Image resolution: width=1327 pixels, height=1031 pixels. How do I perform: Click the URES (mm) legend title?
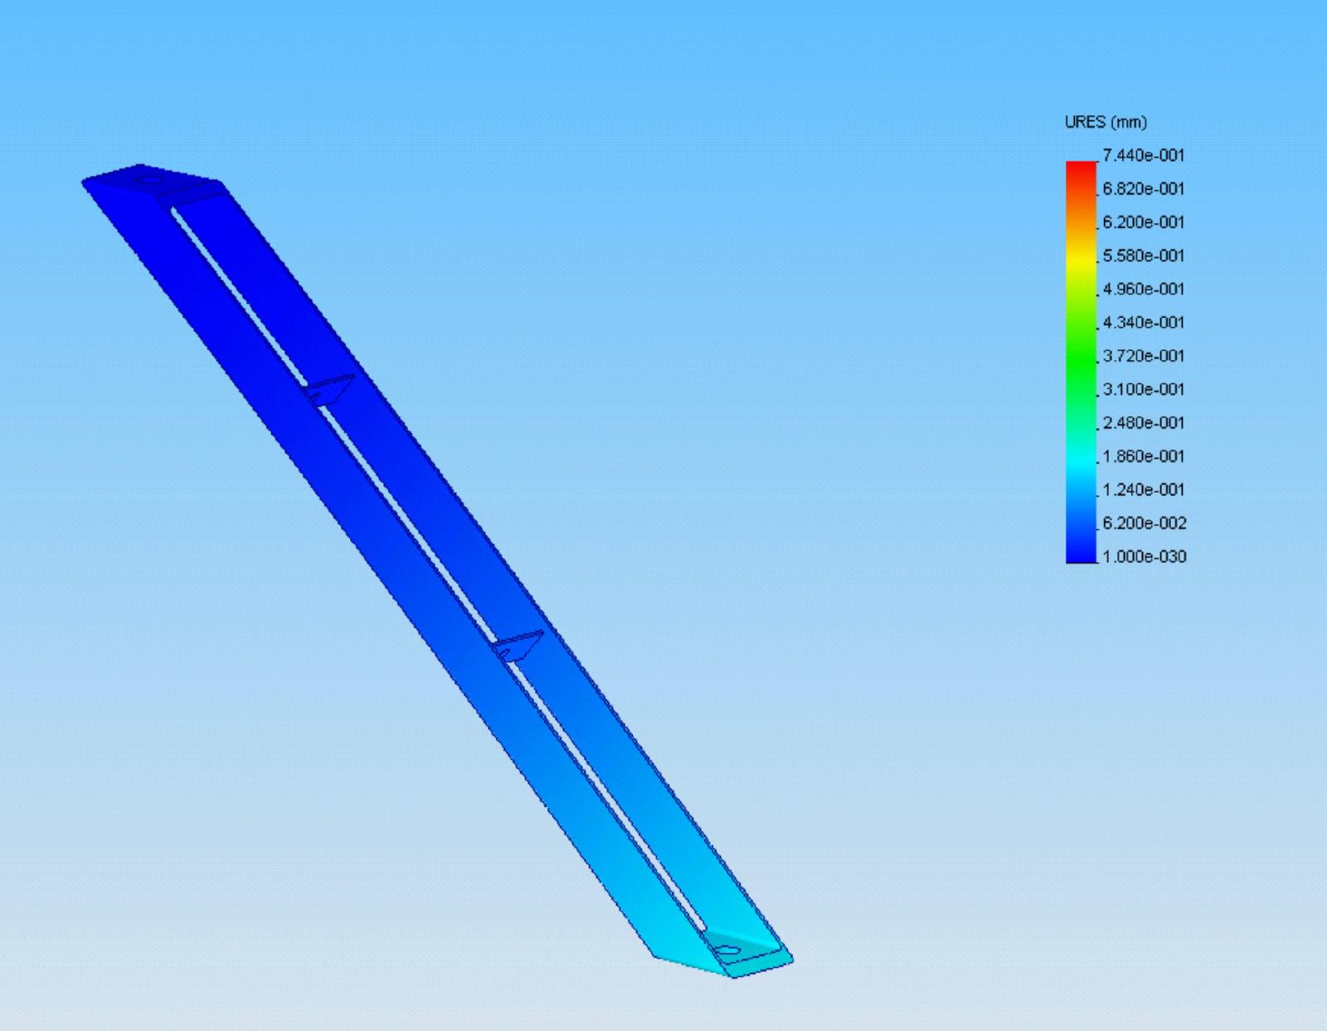click(x=1106, y=122)
